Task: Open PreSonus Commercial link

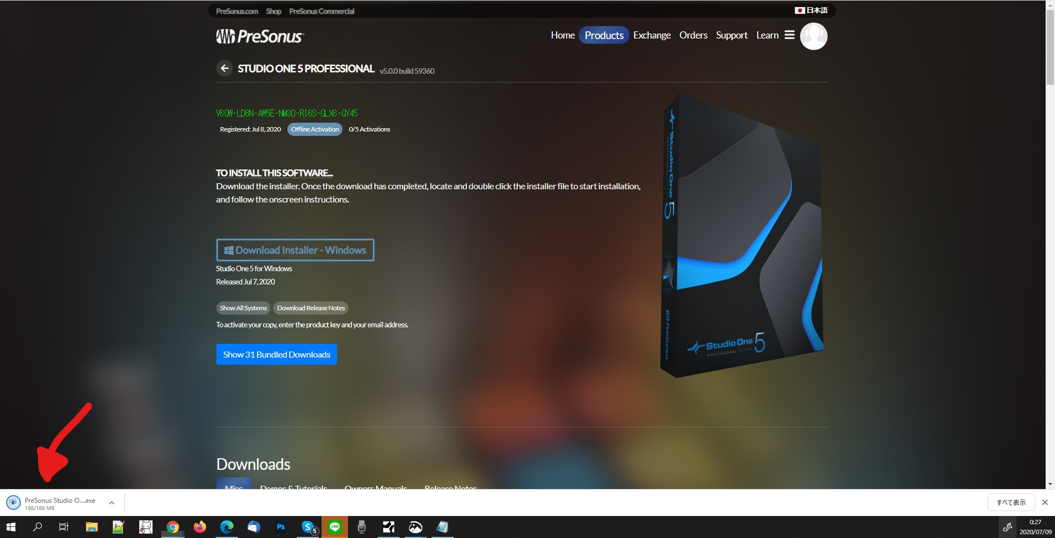Action: 322,11
